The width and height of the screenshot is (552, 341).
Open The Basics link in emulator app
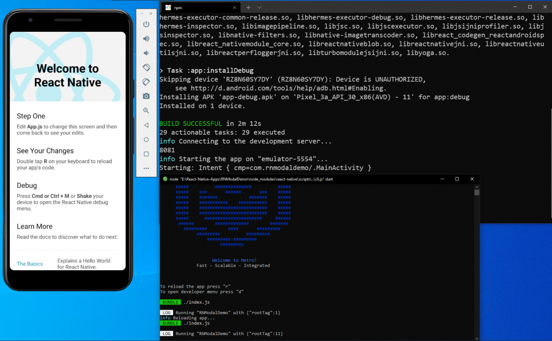[x=30, y=264]
